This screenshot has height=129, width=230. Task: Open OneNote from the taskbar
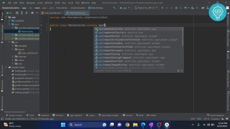click(151, 125)
